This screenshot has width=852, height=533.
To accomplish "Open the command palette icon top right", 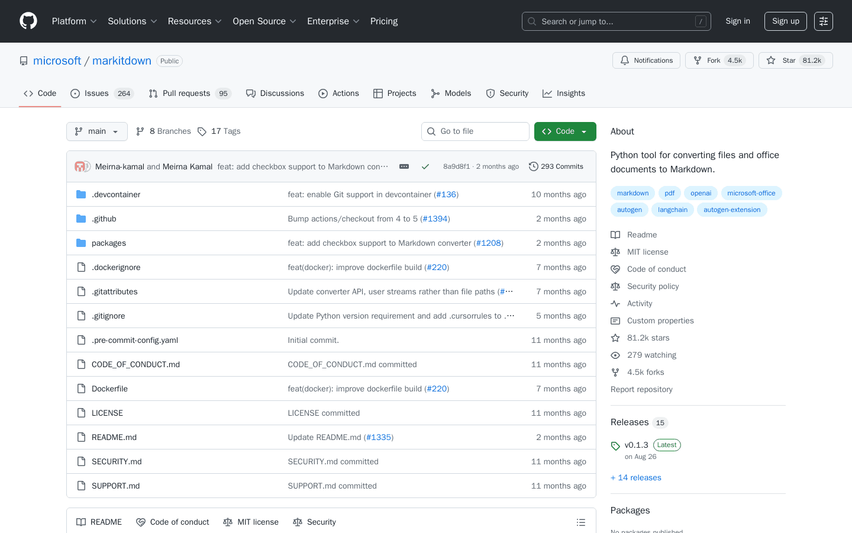I will [824, 21].
